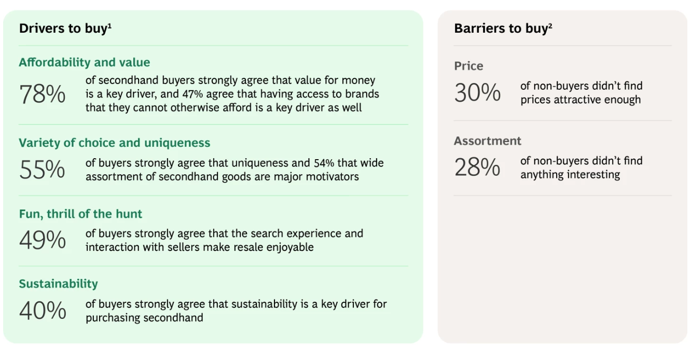The width and height of the screenshot is (691, 351).
Task: Click the 40% statistic
Action: 42,311
